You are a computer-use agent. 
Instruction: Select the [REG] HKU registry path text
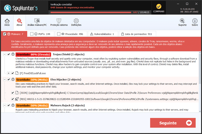pyautogui.click(x=109, y=99)
